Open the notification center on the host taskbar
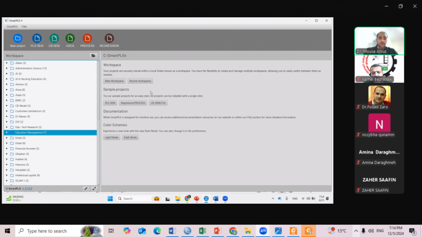Viewport: 422px width, 237px height. 412,231
